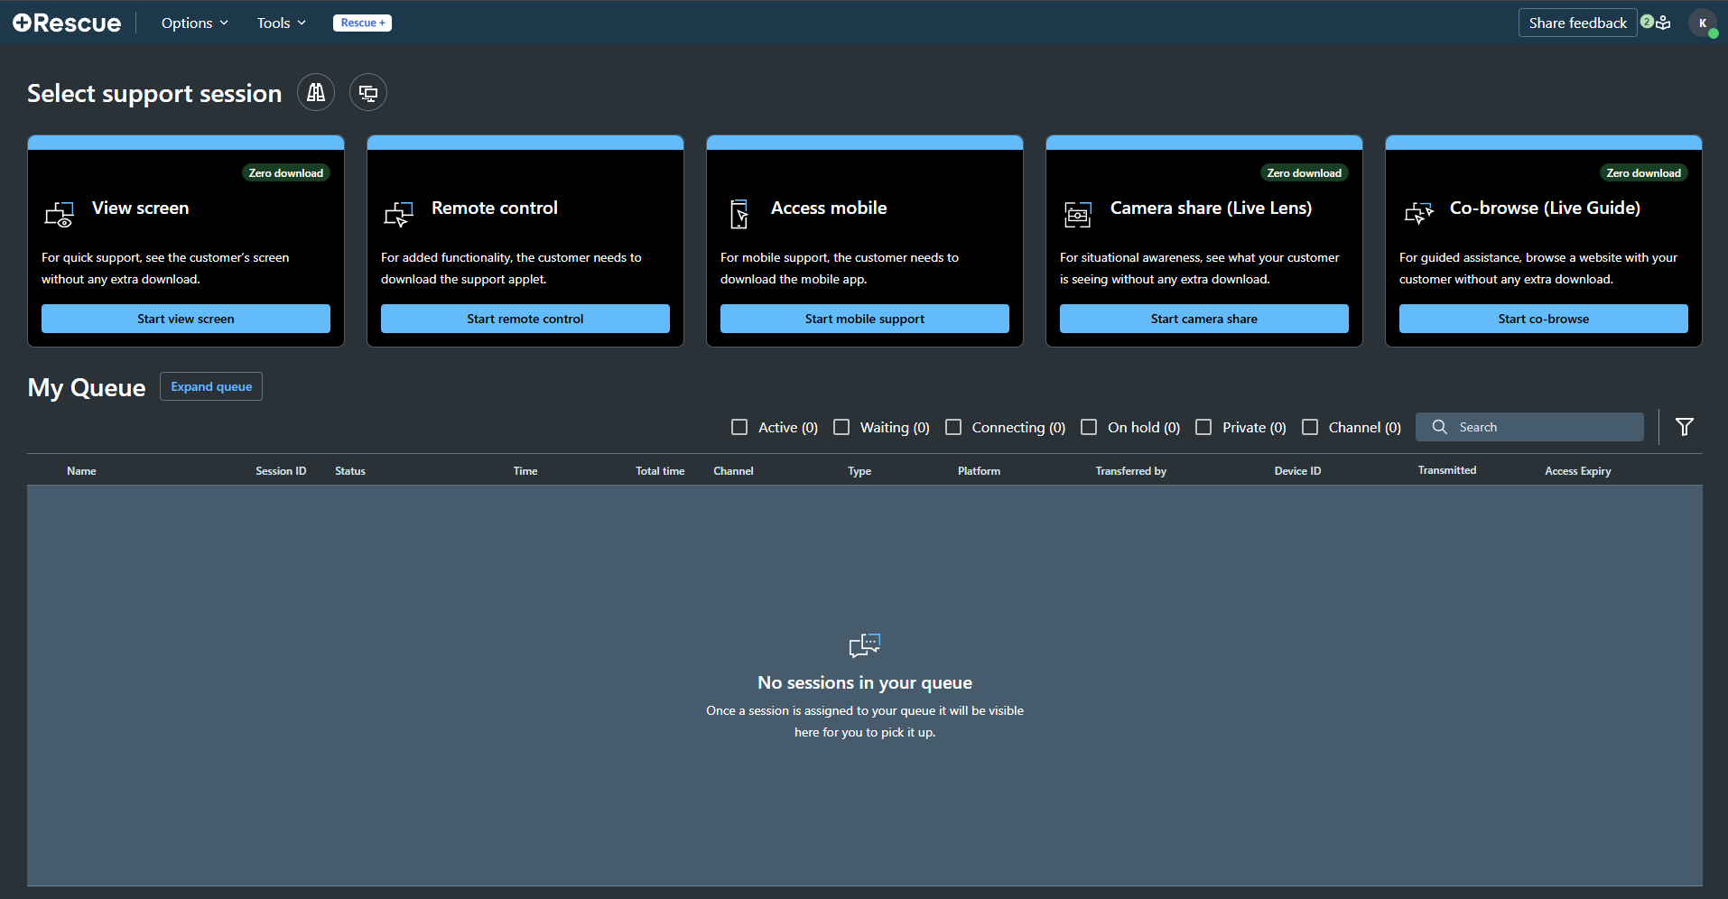
Task: Toggle the Private (0) checkbox
Action: coord(1203,427)
